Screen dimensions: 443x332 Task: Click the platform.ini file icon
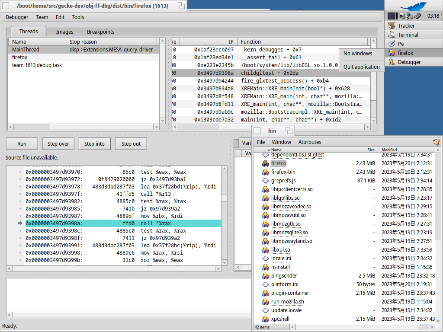coord(265,284)
